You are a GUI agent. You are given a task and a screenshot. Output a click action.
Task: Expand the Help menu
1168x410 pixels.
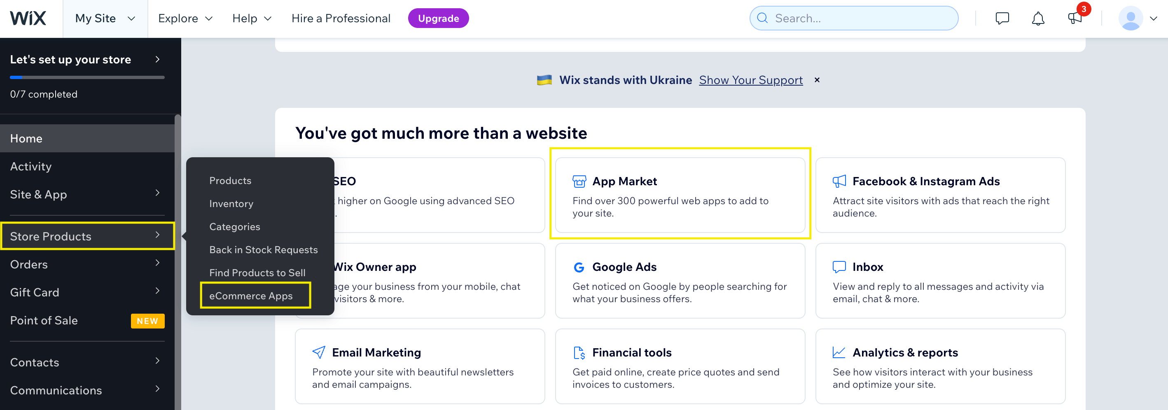pos(252,19)
